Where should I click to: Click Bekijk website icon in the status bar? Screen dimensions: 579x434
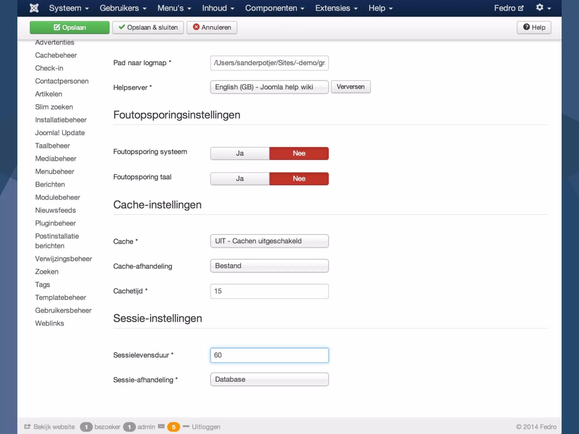click(27, 426)
